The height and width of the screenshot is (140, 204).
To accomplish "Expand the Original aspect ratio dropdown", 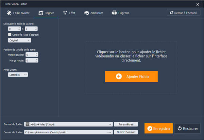I will (20, 40).
